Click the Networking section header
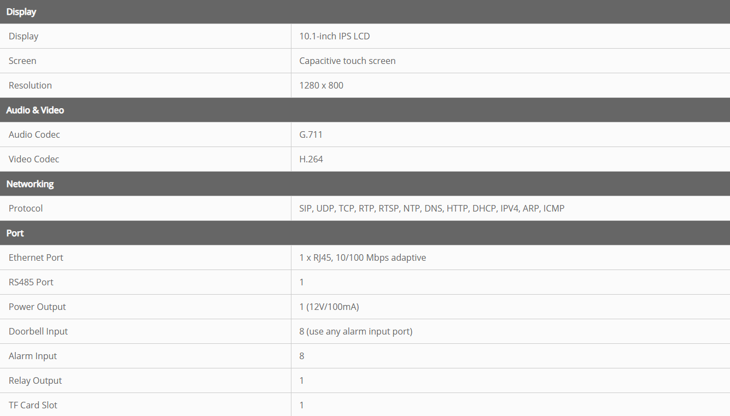This screenshot has height=416, width=730. [30, 184]
